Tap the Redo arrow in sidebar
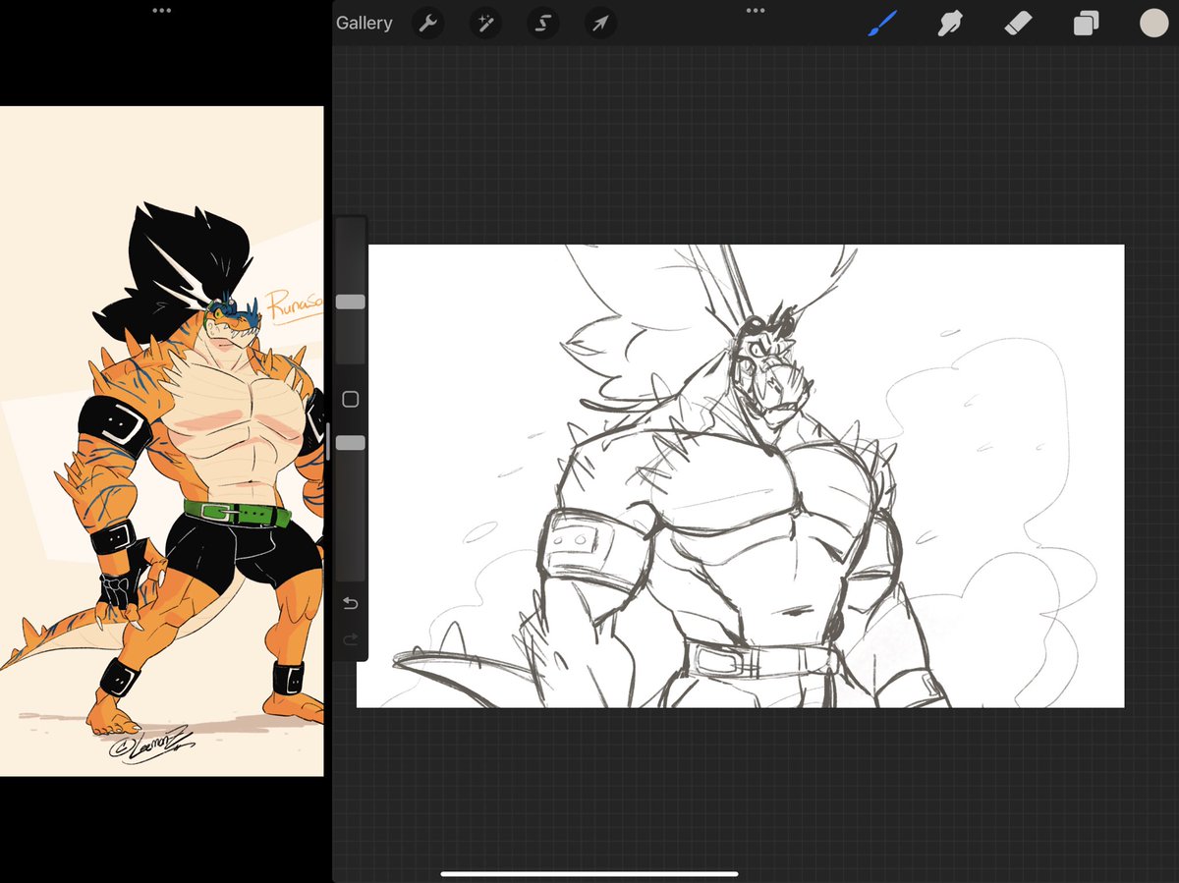 tap(351, 640)
